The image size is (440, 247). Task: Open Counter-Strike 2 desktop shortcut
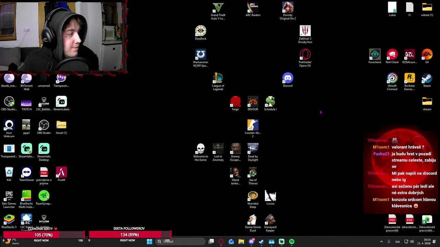[x=253, y=129]
